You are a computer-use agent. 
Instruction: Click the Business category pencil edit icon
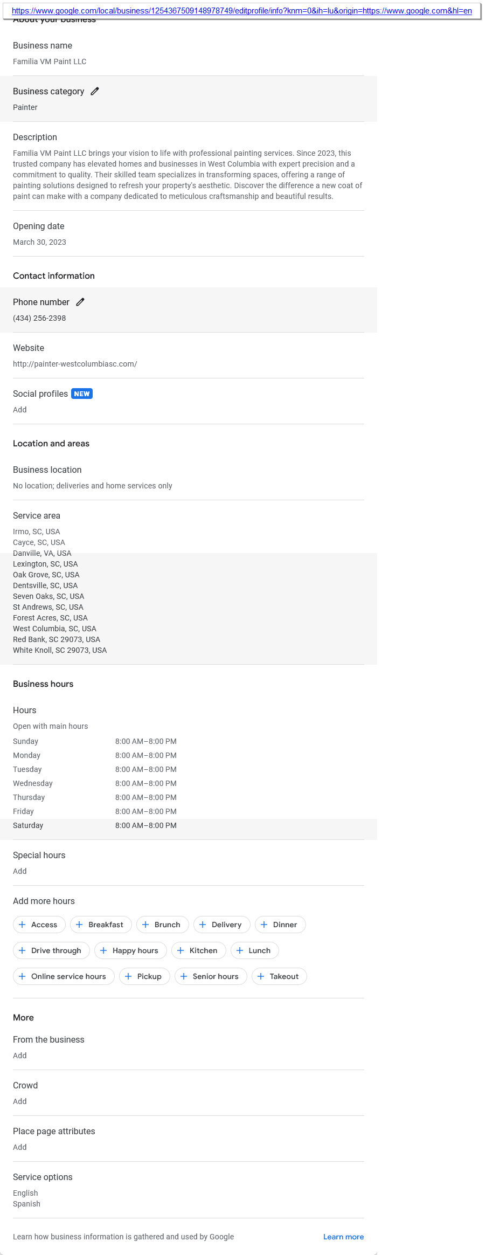click(95, 91)
